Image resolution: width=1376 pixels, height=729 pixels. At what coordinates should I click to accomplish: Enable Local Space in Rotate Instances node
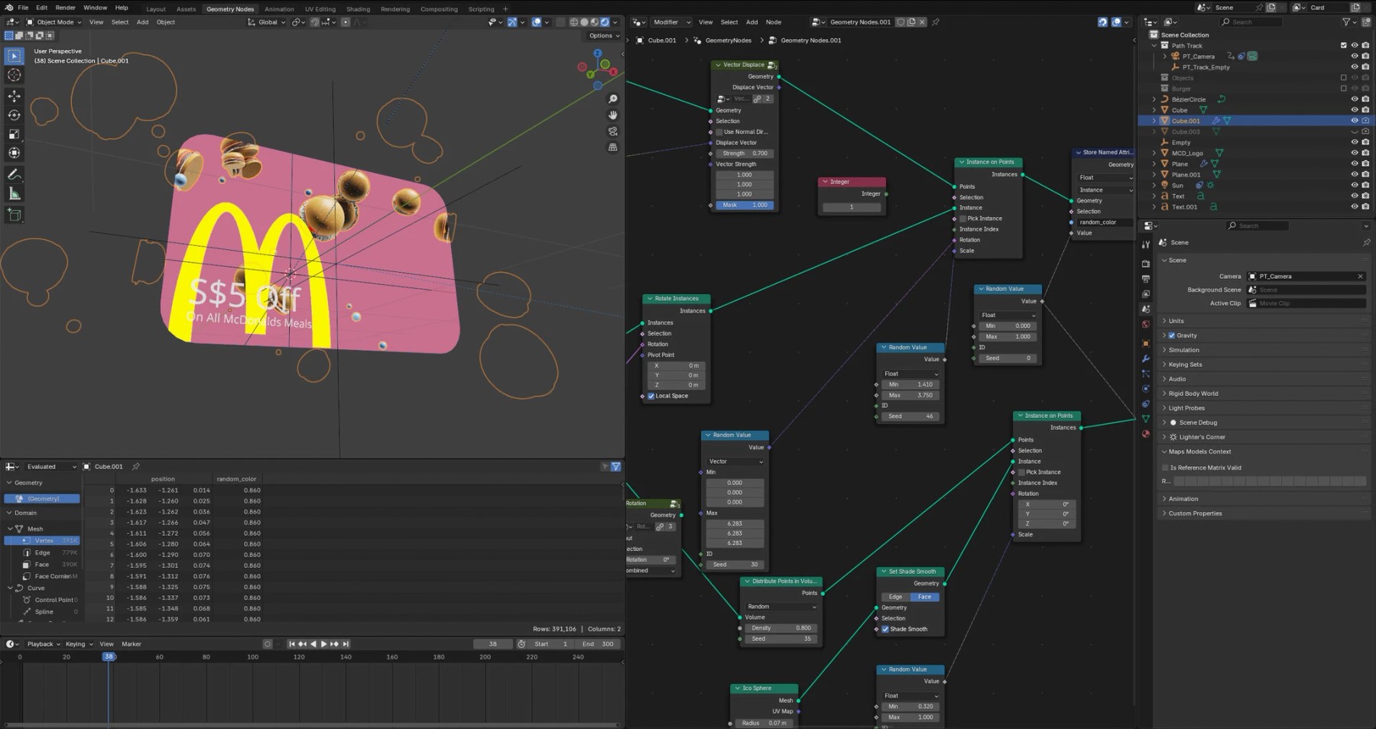point(651,396)
